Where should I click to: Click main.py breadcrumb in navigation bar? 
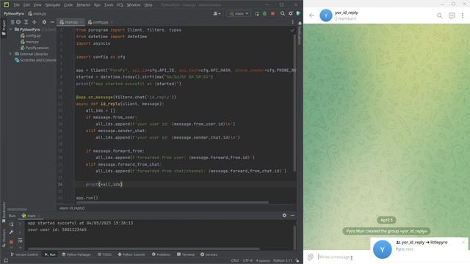(x=37, y=14)
